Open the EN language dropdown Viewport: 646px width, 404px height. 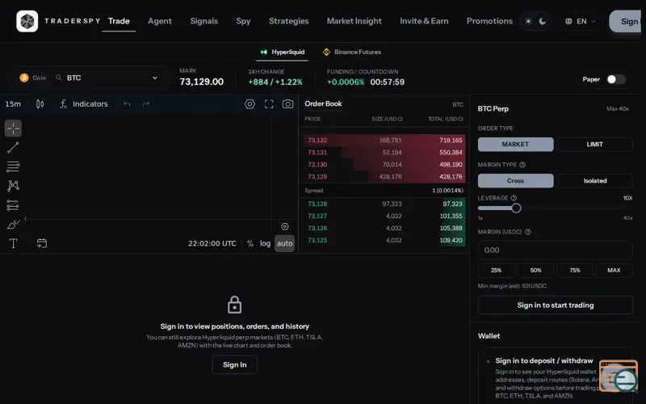(581, 21)
